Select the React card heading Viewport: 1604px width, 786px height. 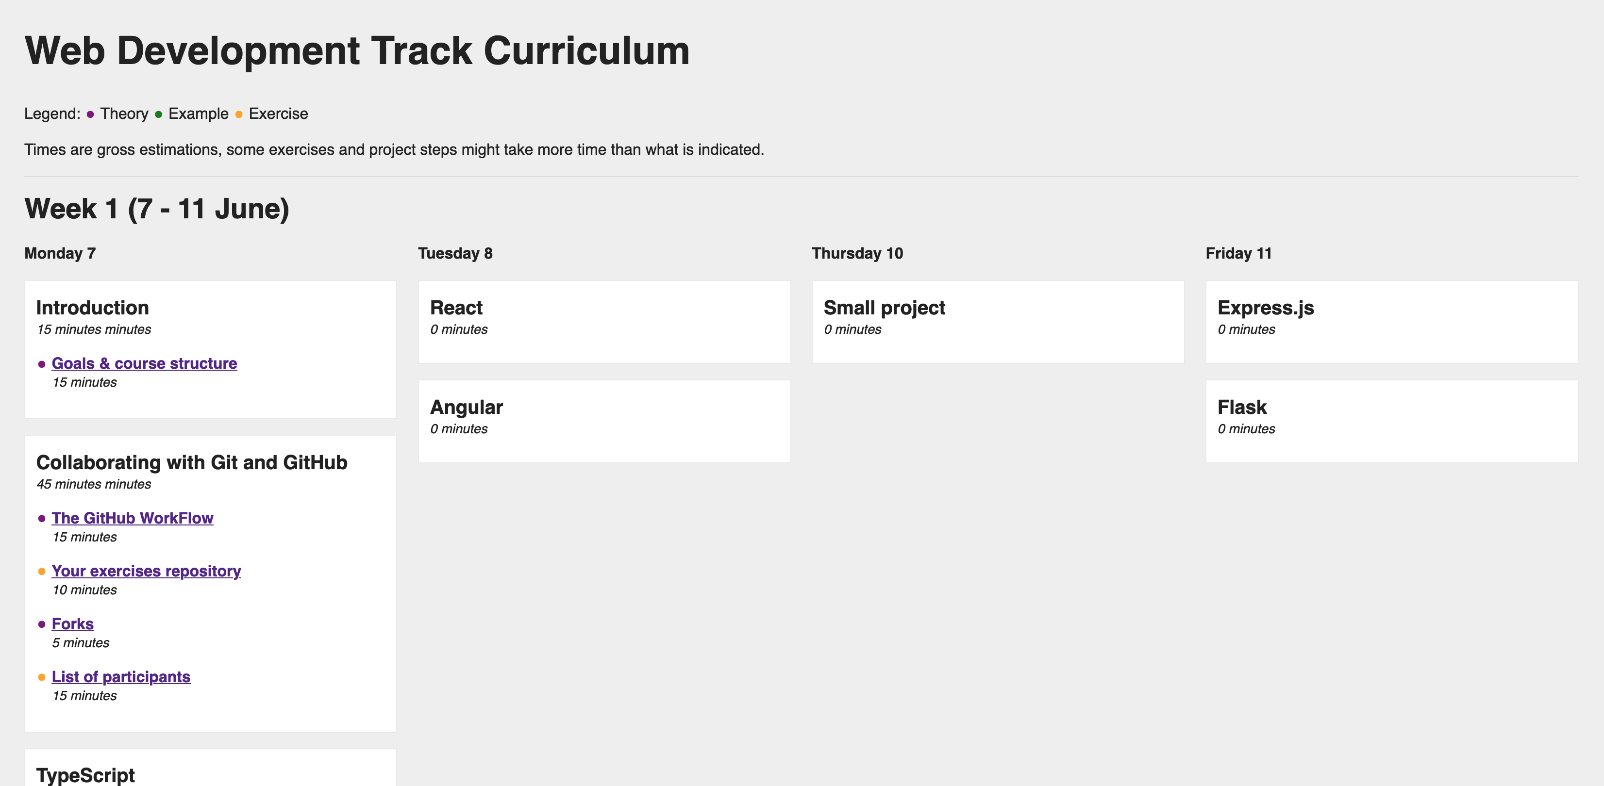click(456, 308)
